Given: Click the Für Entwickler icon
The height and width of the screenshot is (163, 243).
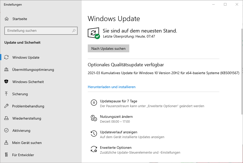Looking at the screenshot, I should click(x=7, y=155).
